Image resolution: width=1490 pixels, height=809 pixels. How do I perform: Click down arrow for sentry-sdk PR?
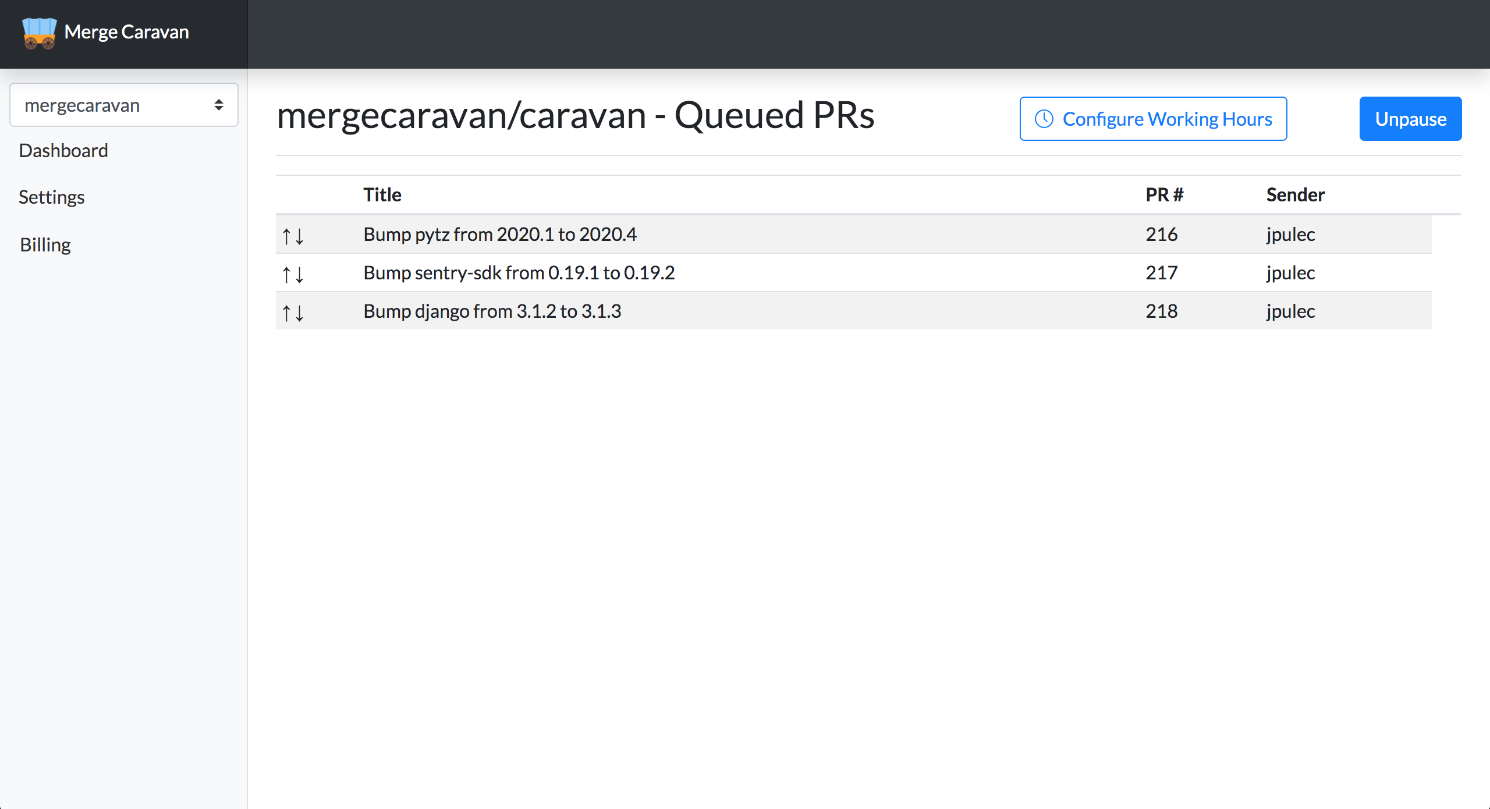(299, 274)
